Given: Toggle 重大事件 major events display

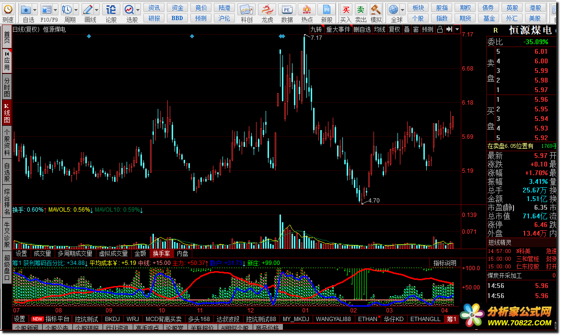Looking at the screenshot, I should tap(338, 29).
